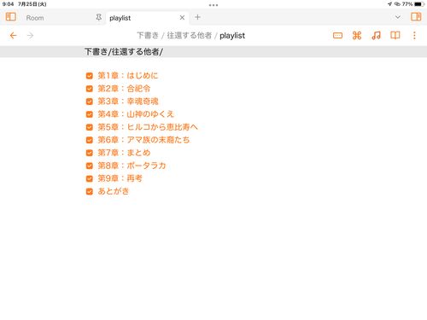Uncheck the 第3章 checkbox
The width and height of the screenshot is (427, 320).
click(x=90, y=102)
